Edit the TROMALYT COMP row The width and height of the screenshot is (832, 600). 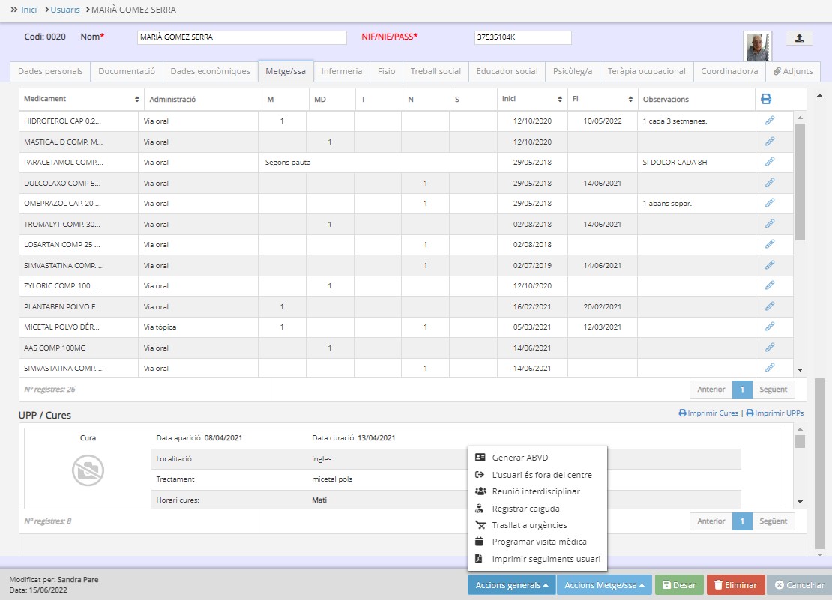pyautogui.click(x=770, y=224)
